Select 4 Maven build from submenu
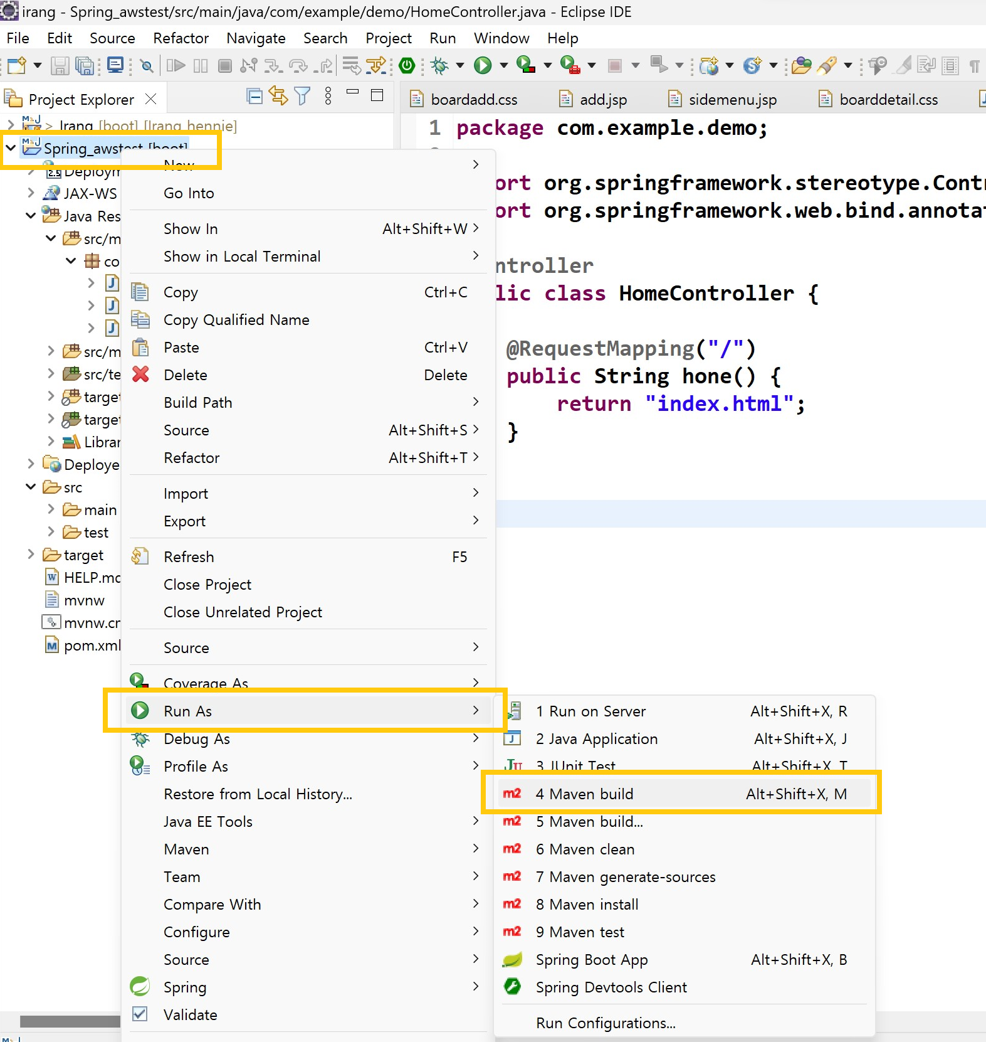This screenshot has width=986, height=1042. (684, 794)
